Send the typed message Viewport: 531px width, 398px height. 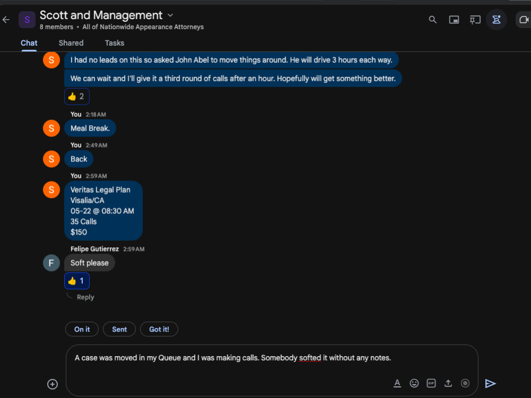pos(490,384)
